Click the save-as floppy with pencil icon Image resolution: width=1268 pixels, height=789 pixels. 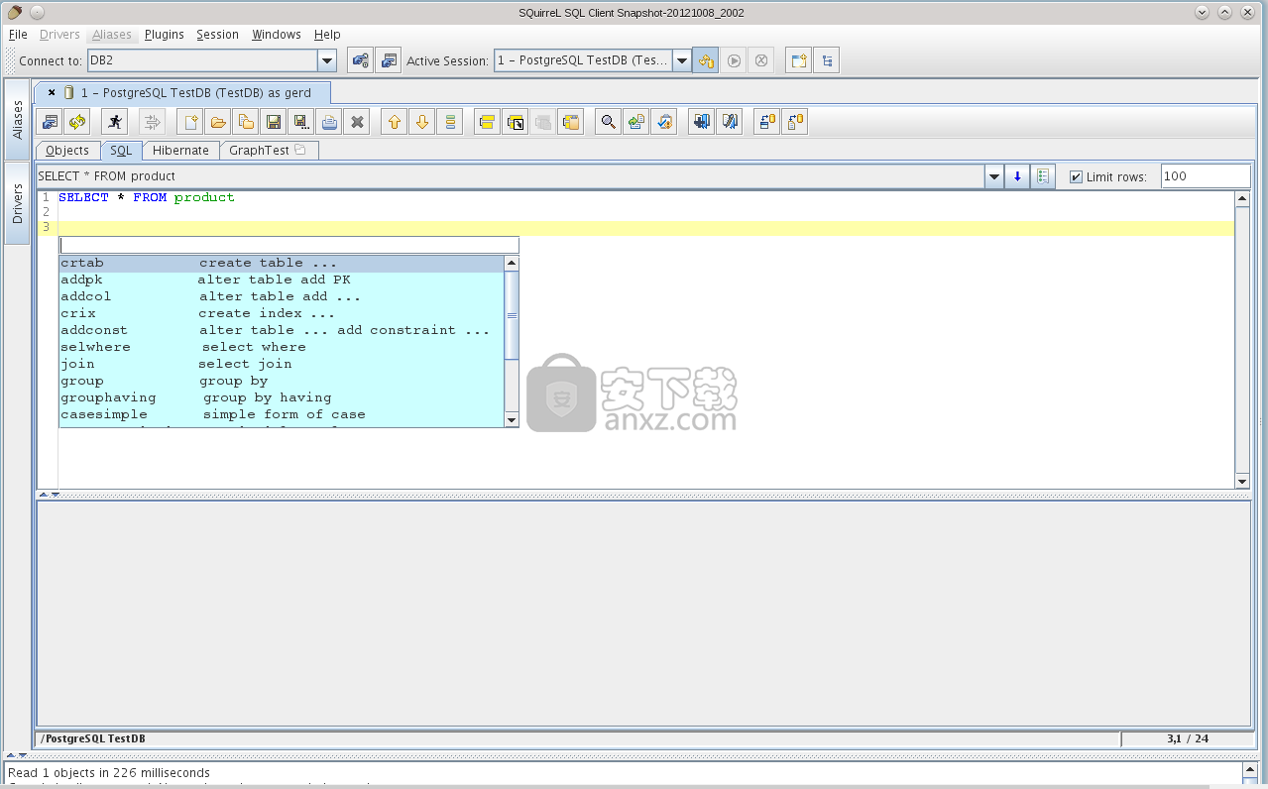tap(301, 122)
